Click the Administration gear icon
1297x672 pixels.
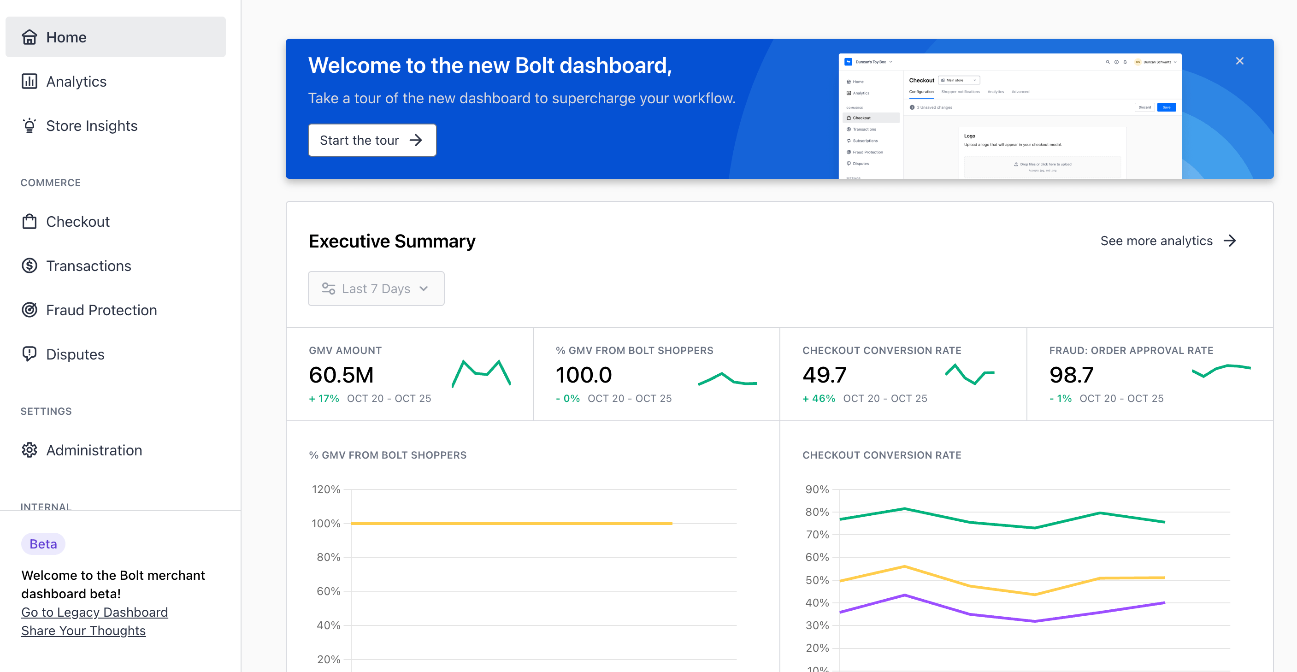29,450
